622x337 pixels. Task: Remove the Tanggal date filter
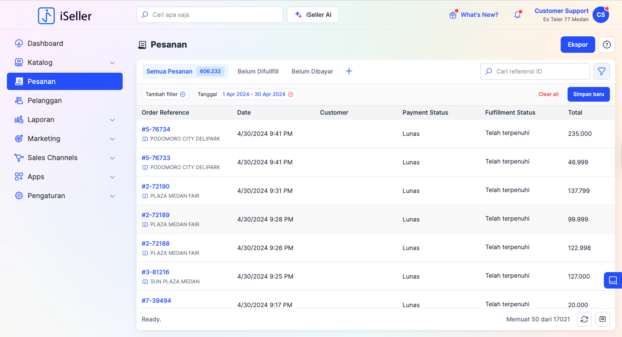tap(291, 94)
